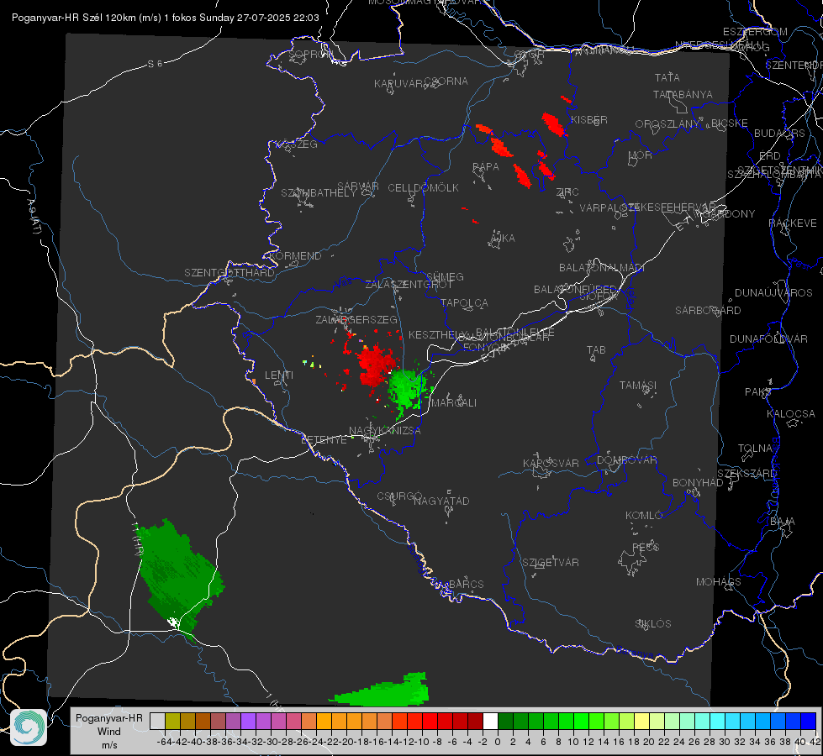The width and height of the screenshot is (823, 756).
Task: Click the BICSKE city label
Action: coord(730,123)
